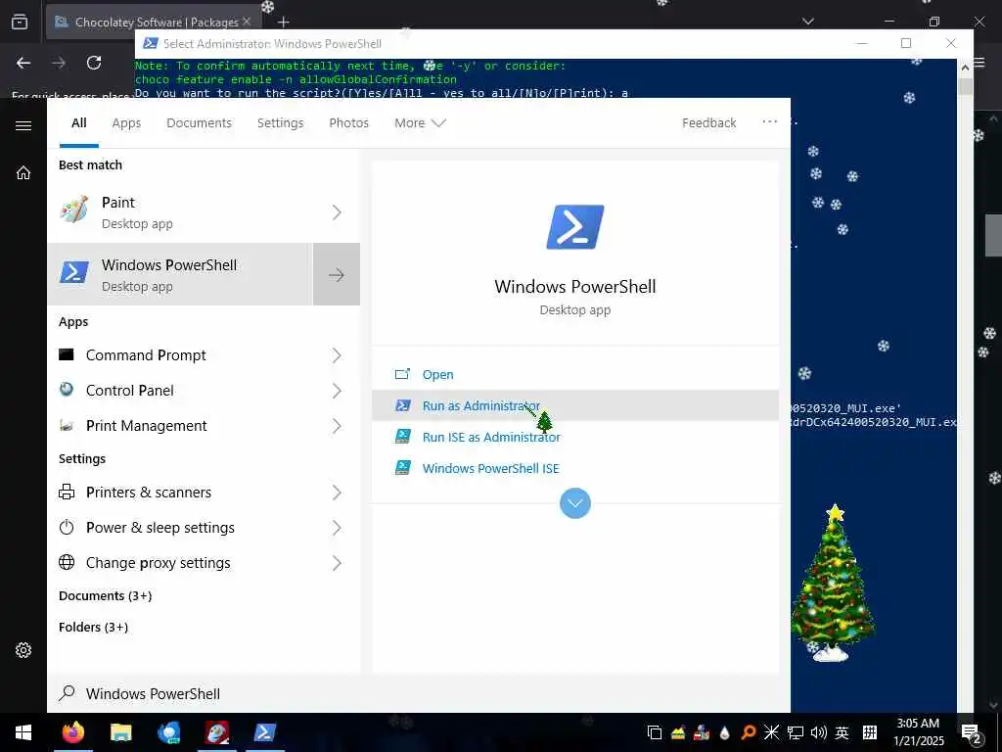Expand Paint result options chevron

pyautogui.click(x=337, y=211)
